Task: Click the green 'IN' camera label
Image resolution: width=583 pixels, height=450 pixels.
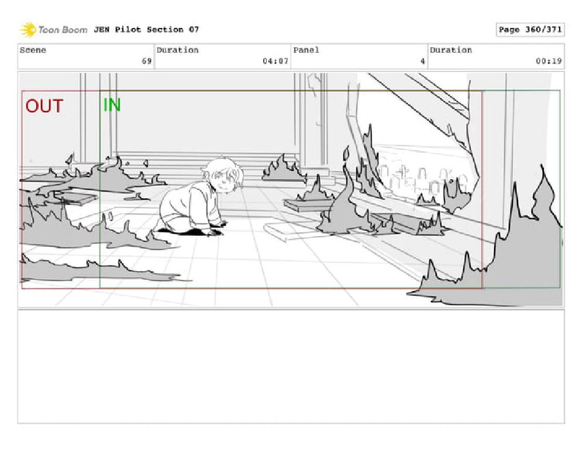Action: (112, 105)
